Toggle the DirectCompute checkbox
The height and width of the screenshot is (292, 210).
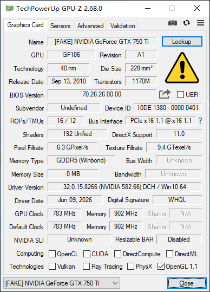(x=117, y=254)
